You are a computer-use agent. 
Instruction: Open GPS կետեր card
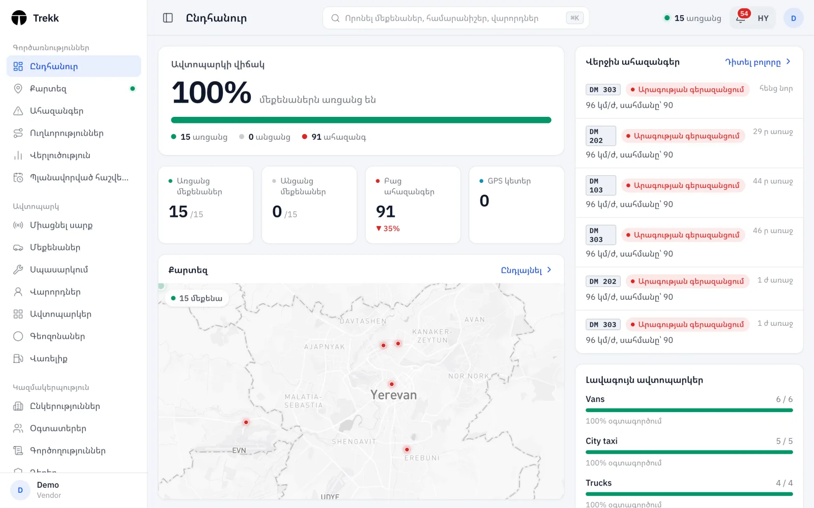(x=516, y=205)
